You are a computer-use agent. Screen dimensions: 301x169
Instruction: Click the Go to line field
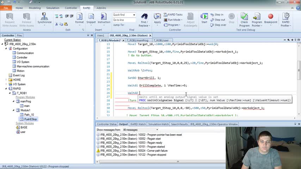124,20
